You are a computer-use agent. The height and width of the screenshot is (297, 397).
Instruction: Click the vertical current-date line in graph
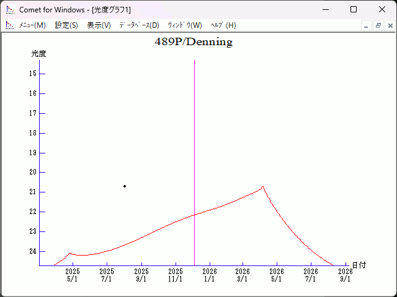pos(194,155)
